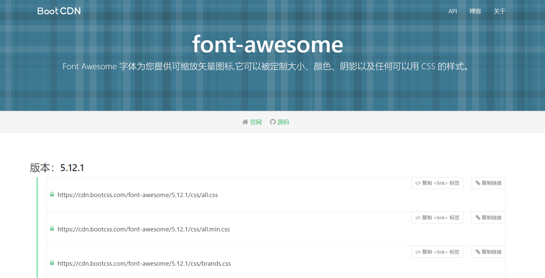Click the version heading 5.12.1
Image resolution: width=545 pixels, height=278 pixels.
(57, 167)
